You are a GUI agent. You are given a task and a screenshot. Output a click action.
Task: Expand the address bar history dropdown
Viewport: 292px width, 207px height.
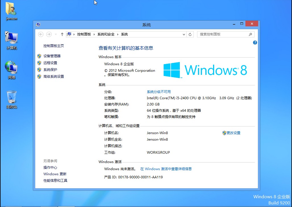(x=184, y=34)
